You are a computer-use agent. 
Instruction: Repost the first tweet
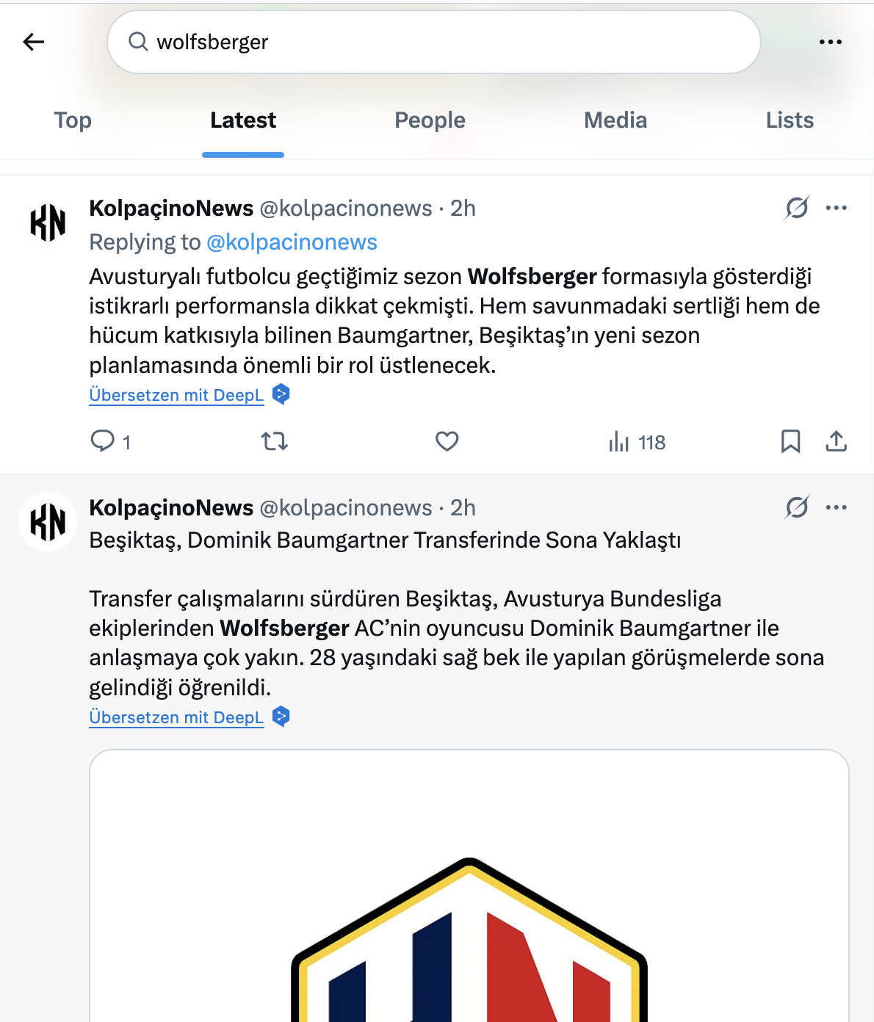pos(274,441)
